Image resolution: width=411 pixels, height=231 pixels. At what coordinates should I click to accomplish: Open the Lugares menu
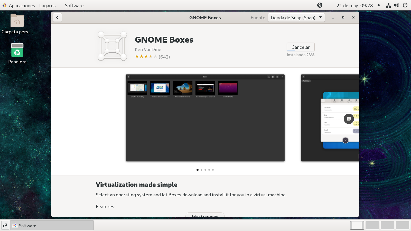47,5
